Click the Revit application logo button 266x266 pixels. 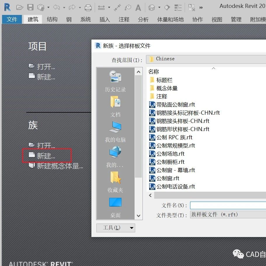pyautogui.click(x=7, y=7)
